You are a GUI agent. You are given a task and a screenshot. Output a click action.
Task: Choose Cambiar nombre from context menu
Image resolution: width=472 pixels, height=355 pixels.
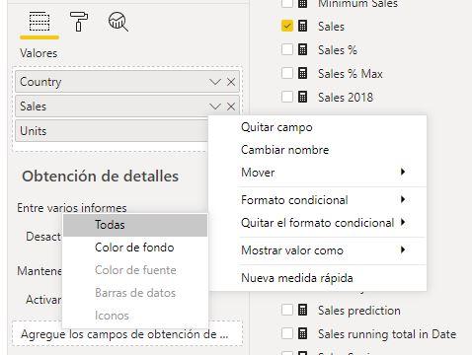[x=317, y=150]
